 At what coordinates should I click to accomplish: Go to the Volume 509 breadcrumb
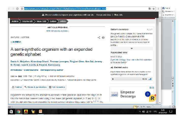(27, 21)
